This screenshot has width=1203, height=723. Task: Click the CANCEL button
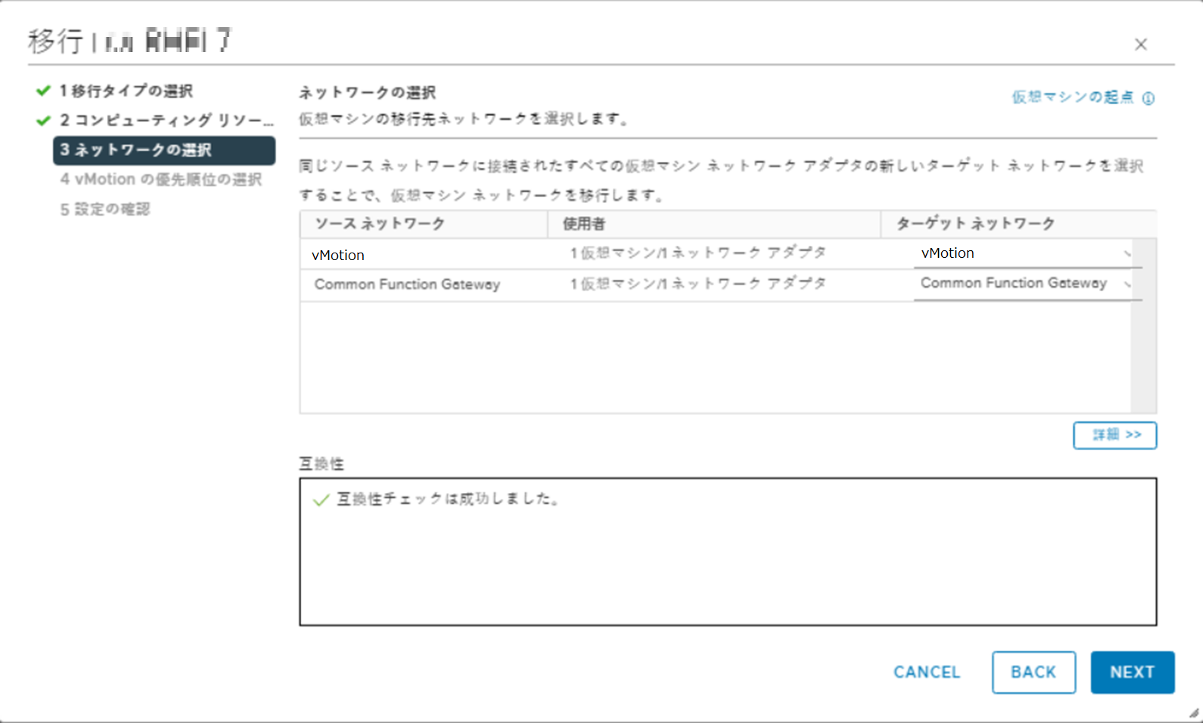click(x=927, y=672)
